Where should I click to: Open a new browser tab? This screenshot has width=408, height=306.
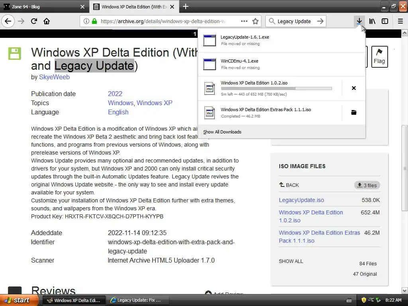pos(186,6)
